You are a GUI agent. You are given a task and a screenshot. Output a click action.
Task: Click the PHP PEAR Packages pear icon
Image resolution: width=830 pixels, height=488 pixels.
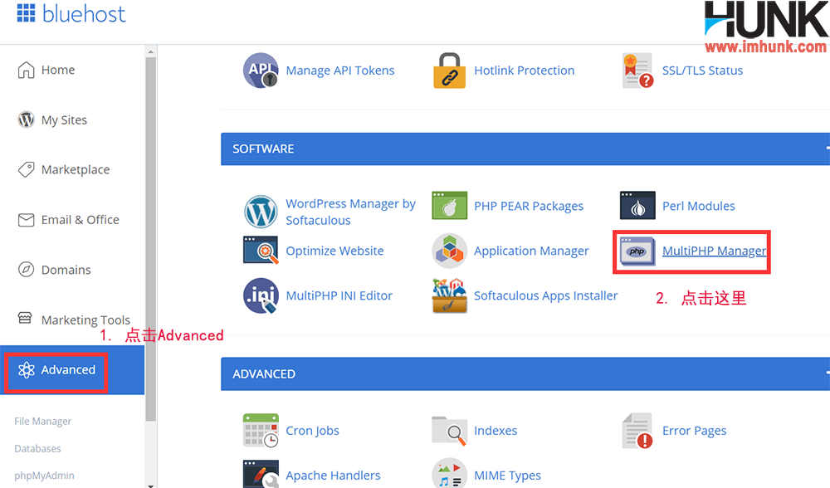pyautogui.click(x=449, y=205)
